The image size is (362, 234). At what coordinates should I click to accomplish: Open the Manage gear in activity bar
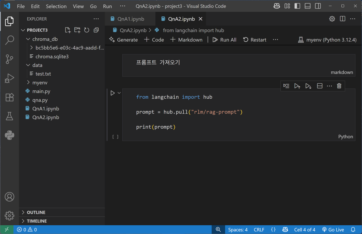9,216
